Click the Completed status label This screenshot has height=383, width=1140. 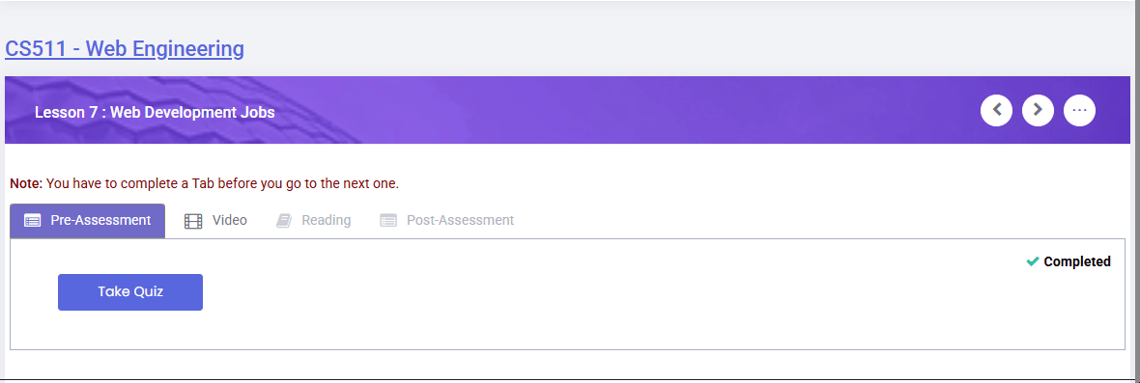coord(1077,261)
